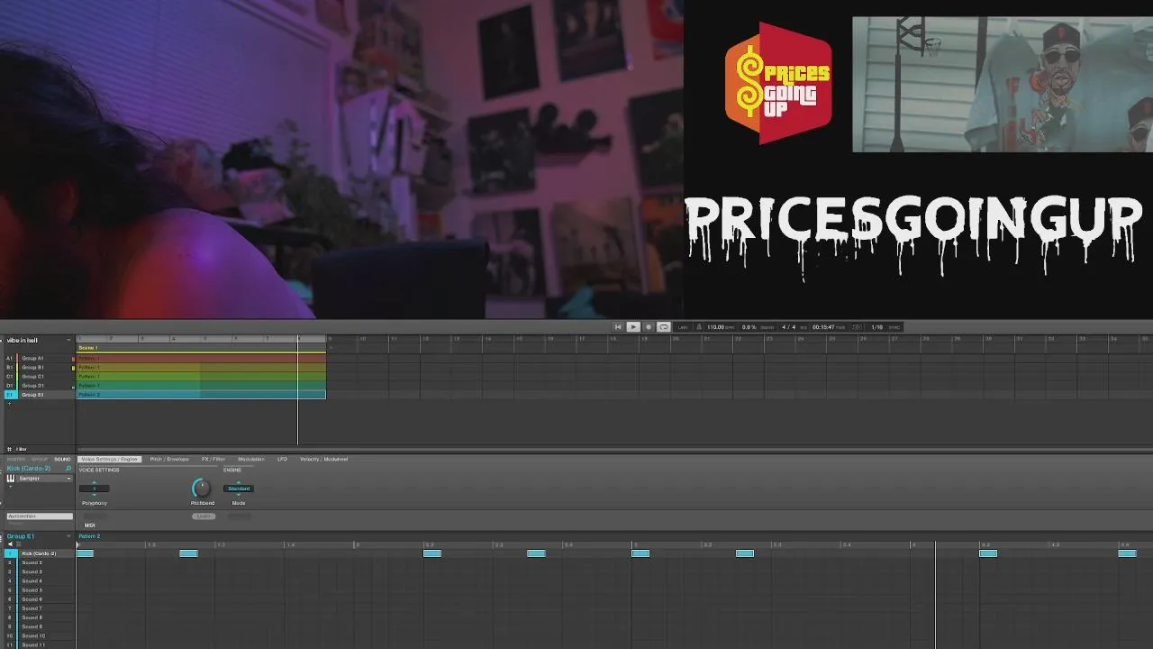Click the first kick note in the pattern

pos(86,553)
